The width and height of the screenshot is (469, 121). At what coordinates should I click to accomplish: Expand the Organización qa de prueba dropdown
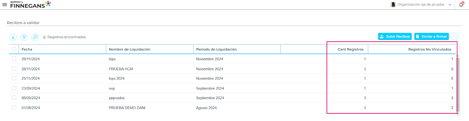pyautogui.click(x=450, y=5)
